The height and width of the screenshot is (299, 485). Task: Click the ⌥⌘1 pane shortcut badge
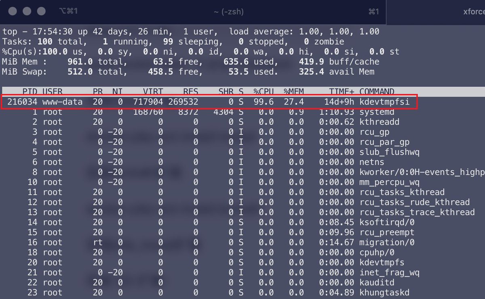point(69,11)
